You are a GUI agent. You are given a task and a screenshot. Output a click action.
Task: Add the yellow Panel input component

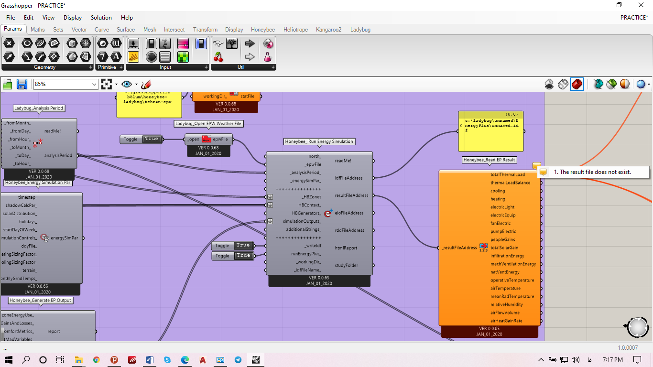click(x=133, y=57)
